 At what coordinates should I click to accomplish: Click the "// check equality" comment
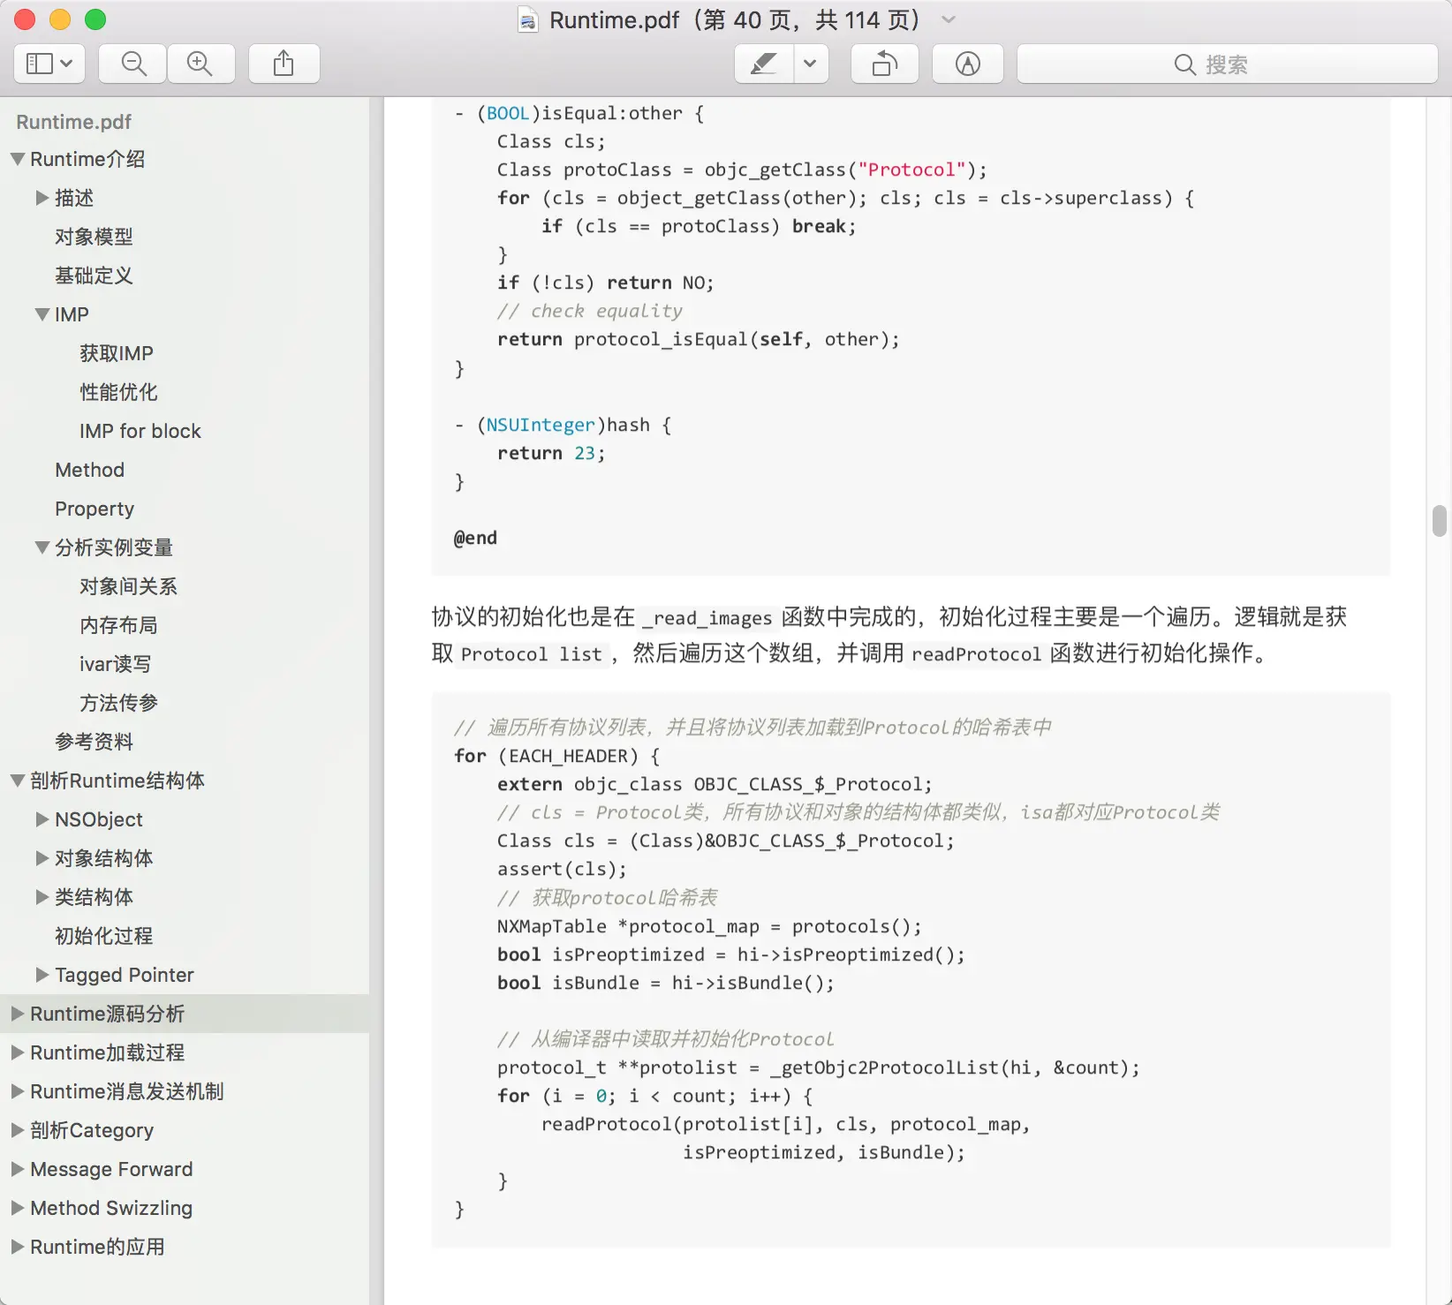(589, 311)
